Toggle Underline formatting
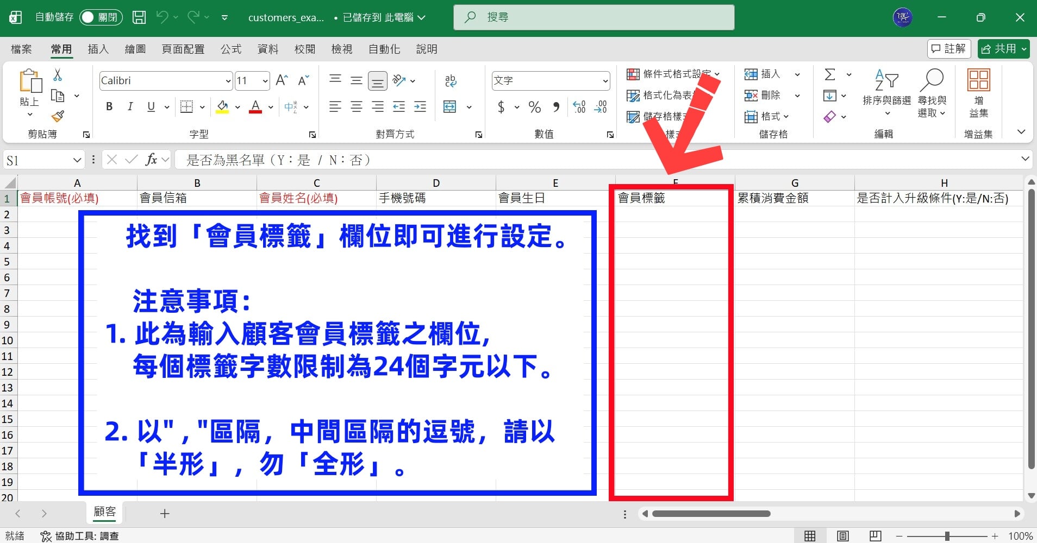1037x543 pixels. point(151,106)
